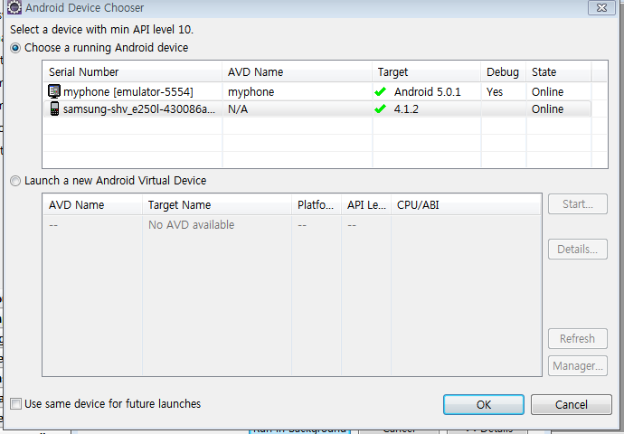Click the phone icon beside samsung-shv_e250l

coord(54,108)
